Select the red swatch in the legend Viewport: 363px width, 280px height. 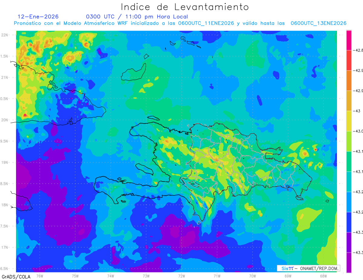(349, 60)
